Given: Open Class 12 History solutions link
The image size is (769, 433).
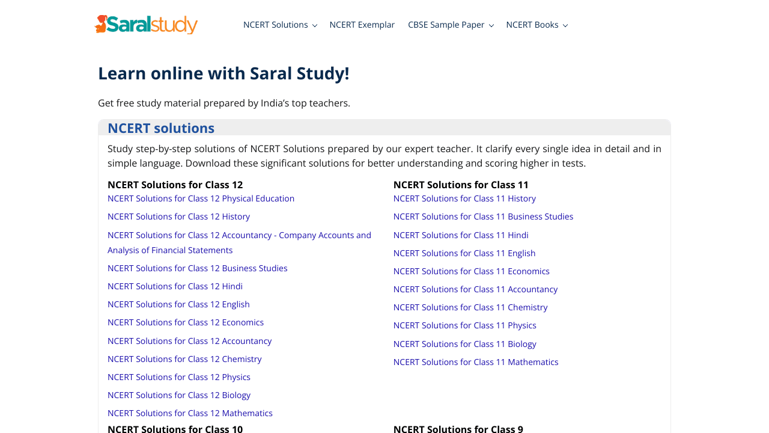Looking at the screenshot, I should coord(178,216).
